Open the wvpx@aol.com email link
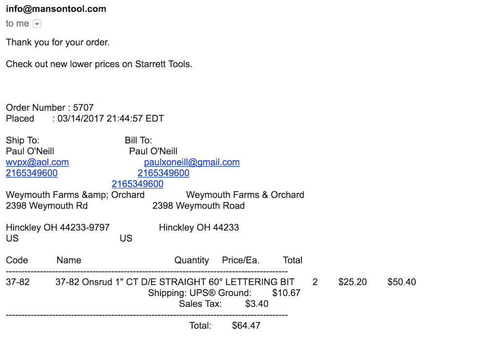This screenshot has height=348, width=498. (37, 162)
